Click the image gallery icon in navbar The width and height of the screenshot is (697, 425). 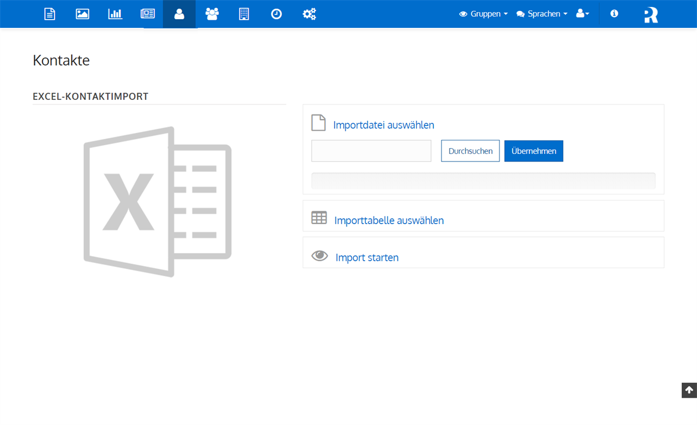pos(82,14)
